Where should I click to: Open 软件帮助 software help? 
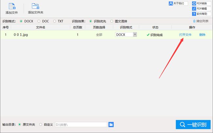[x=202, y=14]
